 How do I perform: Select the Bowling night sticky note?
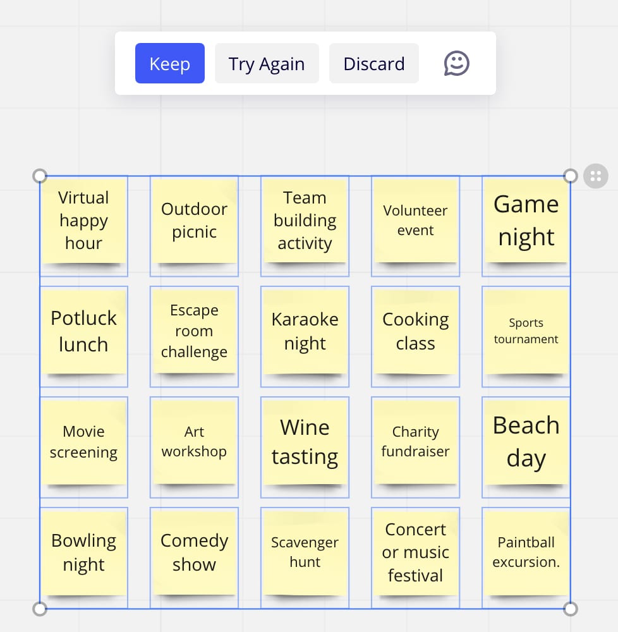83,552
